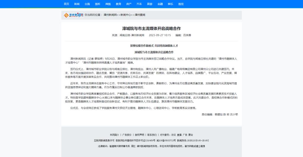Go to the 娱乐 section
303x157 pixels.
pos(170,4)
